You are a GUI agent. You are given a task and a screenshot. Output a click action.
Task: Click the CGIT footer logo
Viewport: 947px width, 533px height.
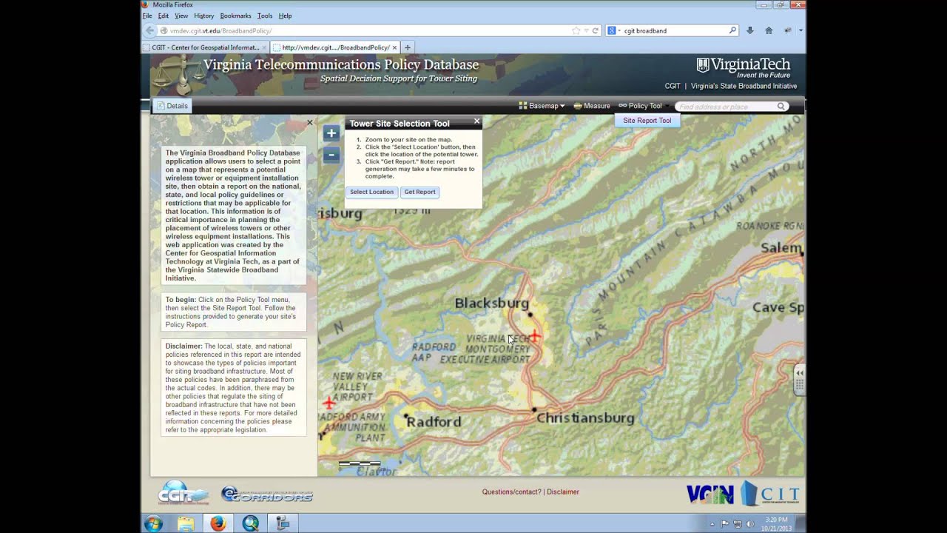tap(183, 494)
